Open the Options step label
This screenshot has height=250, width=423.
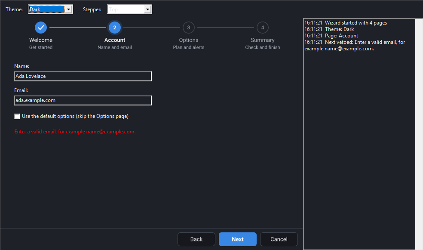click(189, 40)
